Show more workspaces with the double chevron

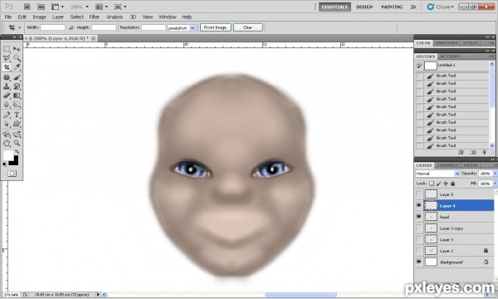click(413, 7)
